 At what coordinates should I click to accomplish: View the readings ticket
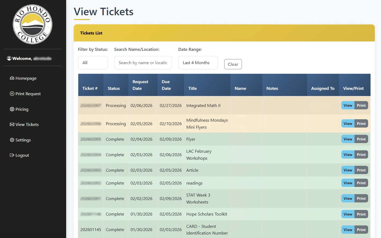coord(348,183)
